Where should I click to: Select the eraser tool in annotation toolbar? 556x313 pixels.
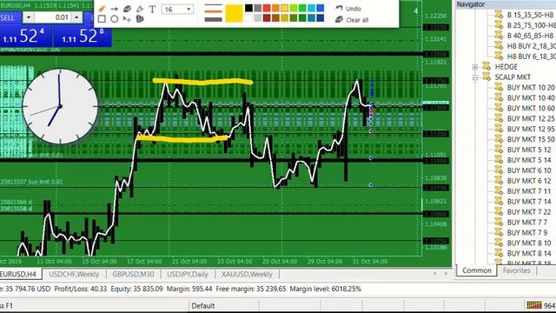pos(127,9)
